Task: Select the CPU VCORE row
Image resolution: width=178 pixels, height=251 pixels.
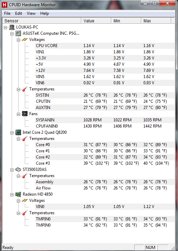Action: (105, 46)
